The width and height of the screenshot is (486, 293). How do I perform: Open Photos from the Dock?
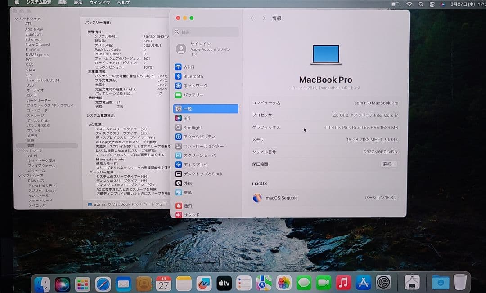(284, 284)
